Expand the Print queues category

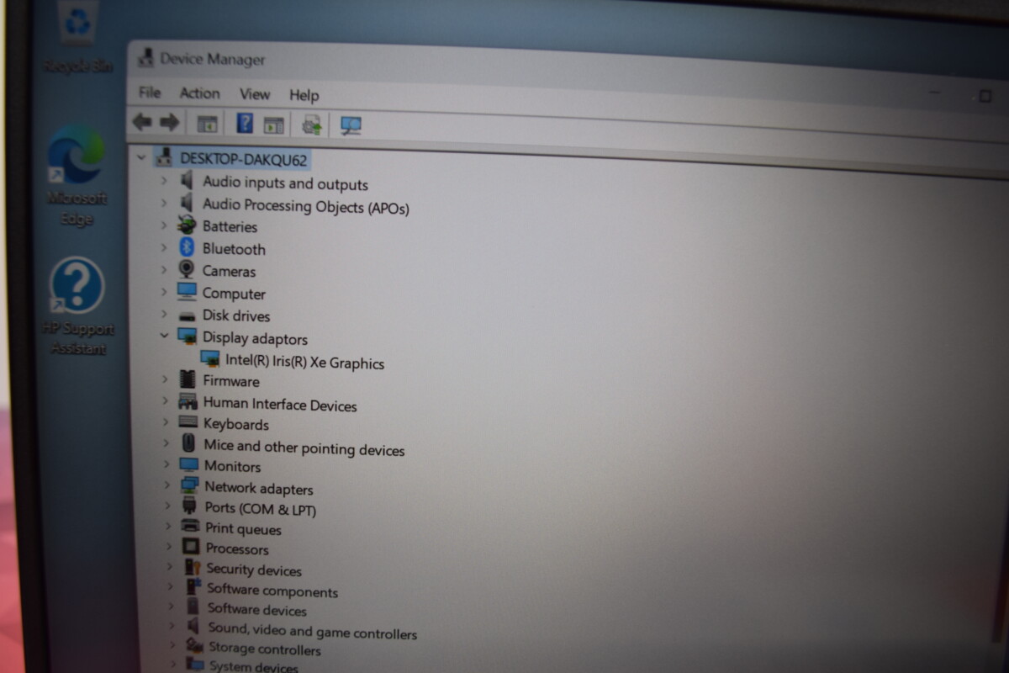pyautogui.click(x=168, y=527)
